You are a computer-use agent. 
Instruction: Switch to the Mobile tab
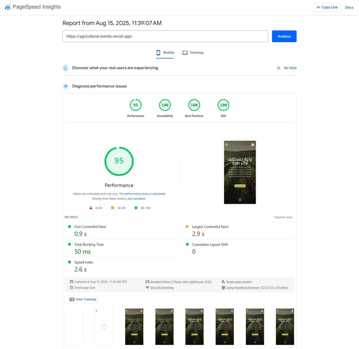pyautogui.click(x=165, y=53)
